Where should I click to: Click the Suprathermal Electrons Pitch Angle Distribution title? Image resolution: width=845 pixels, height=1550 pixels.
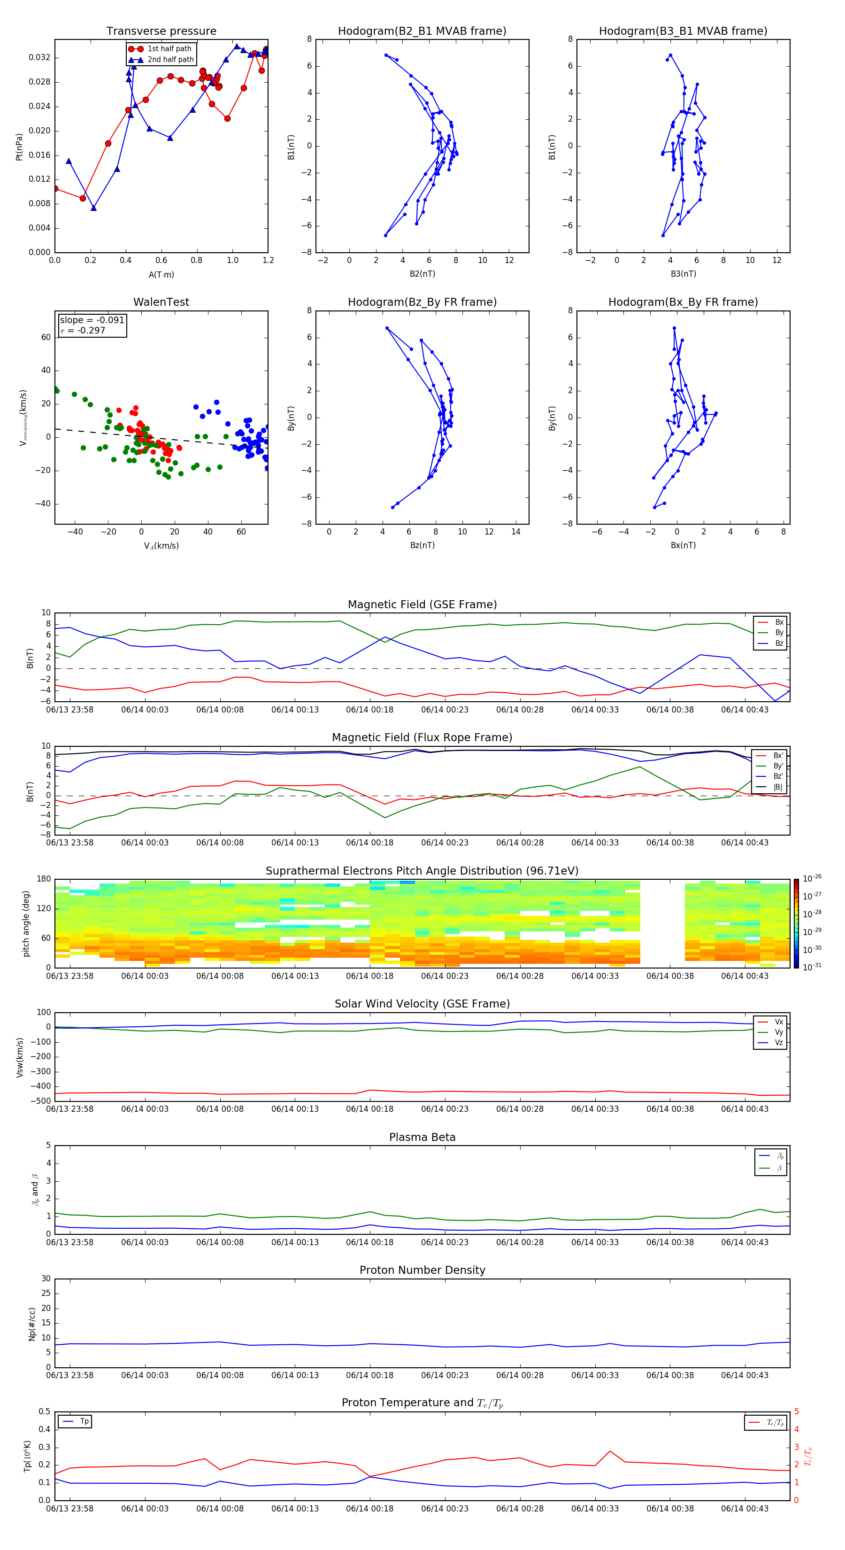click(x=422, y=871)
